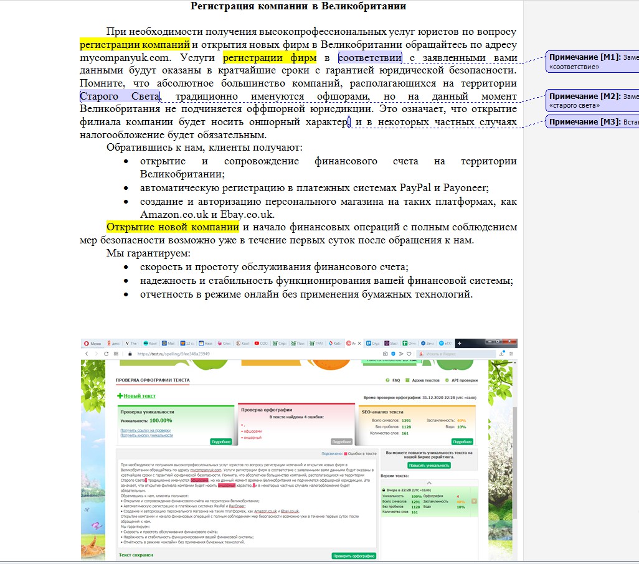Click the downloads arrow icon in embedded browser
This screenshot has height=564, width=639.
(x=501, y=354)
